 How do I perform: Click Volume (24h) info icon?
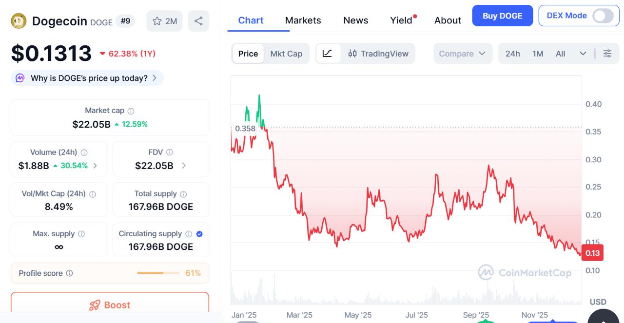tap(84, 152)
